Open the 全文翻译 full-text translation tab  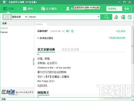tap(49, 9)
